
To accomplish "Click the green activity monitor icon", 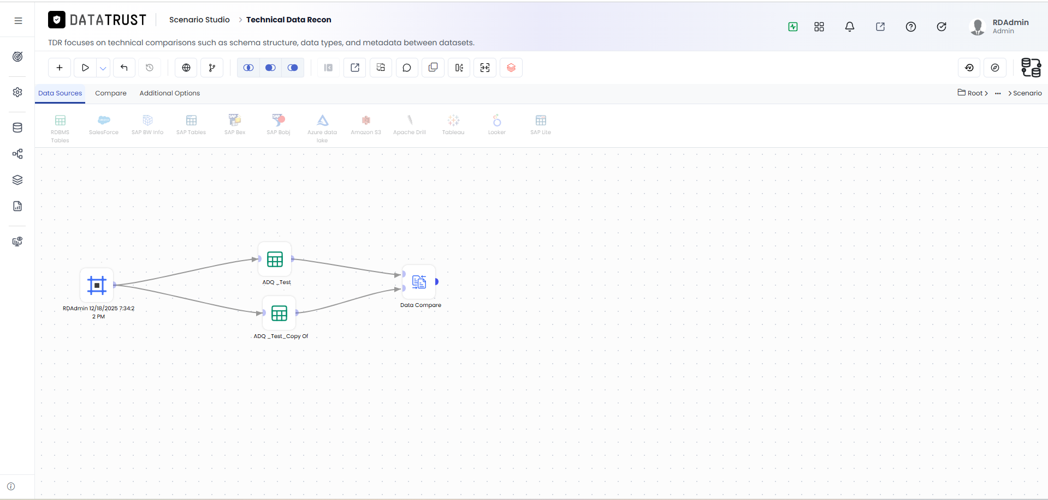I will (x=793, y=27).
